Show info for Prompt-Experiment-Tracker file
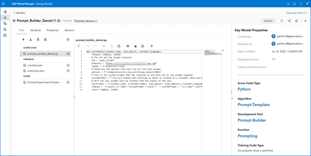Screen dimensions: 311x156 coord(68,82)
